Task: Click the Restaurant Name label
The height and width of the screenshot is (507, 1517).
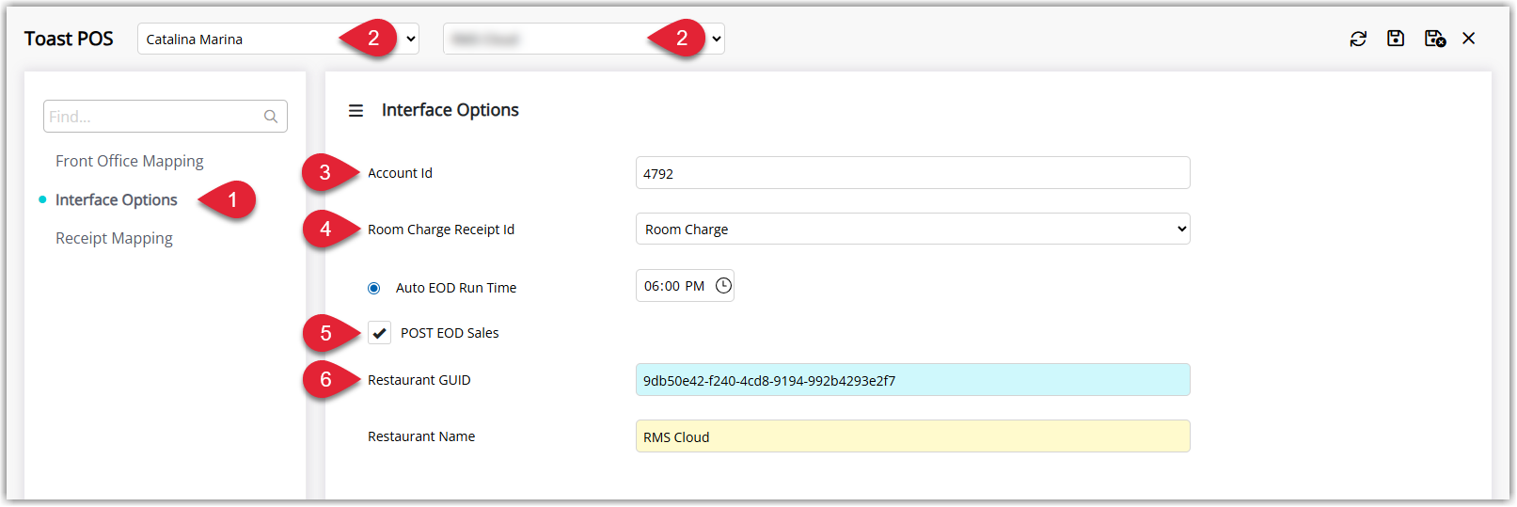Action: pyautogui.click(x=421, y=436)
